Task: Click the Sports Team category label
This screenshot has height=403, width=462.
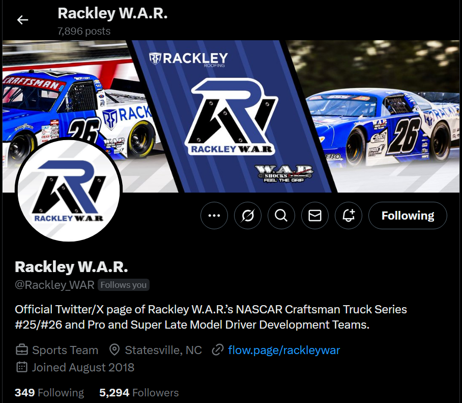Action: (65, 350)
